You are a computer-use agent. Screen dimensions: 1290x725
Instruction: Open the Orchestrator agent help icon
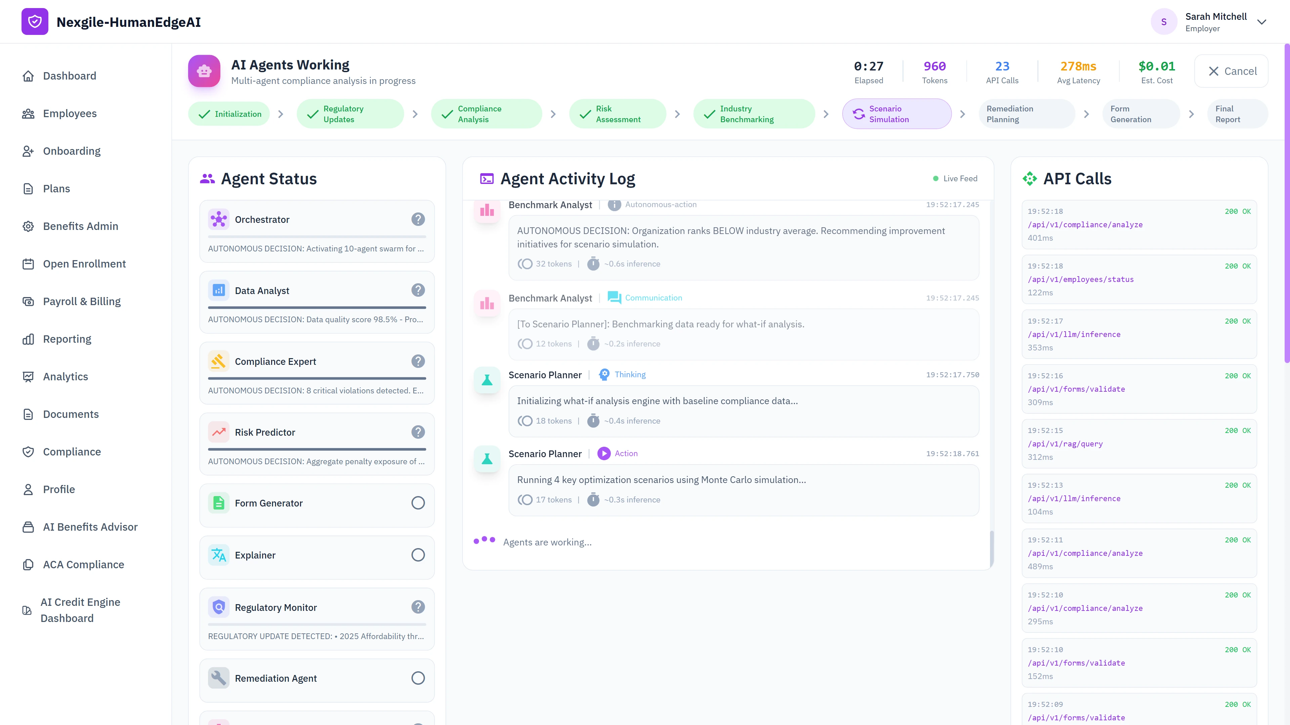(418, 219)
